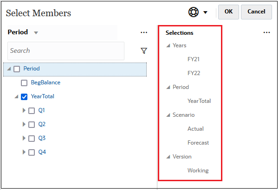Collapse the Scenario group in Selections
Image resolution: width=279 pixels, height=190 pixels.
click(x=168, y=115)
